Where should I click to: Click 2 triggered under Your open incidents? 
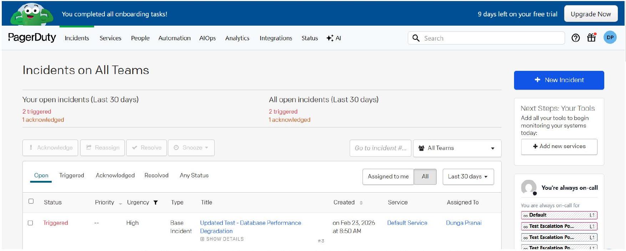(37, 112)
